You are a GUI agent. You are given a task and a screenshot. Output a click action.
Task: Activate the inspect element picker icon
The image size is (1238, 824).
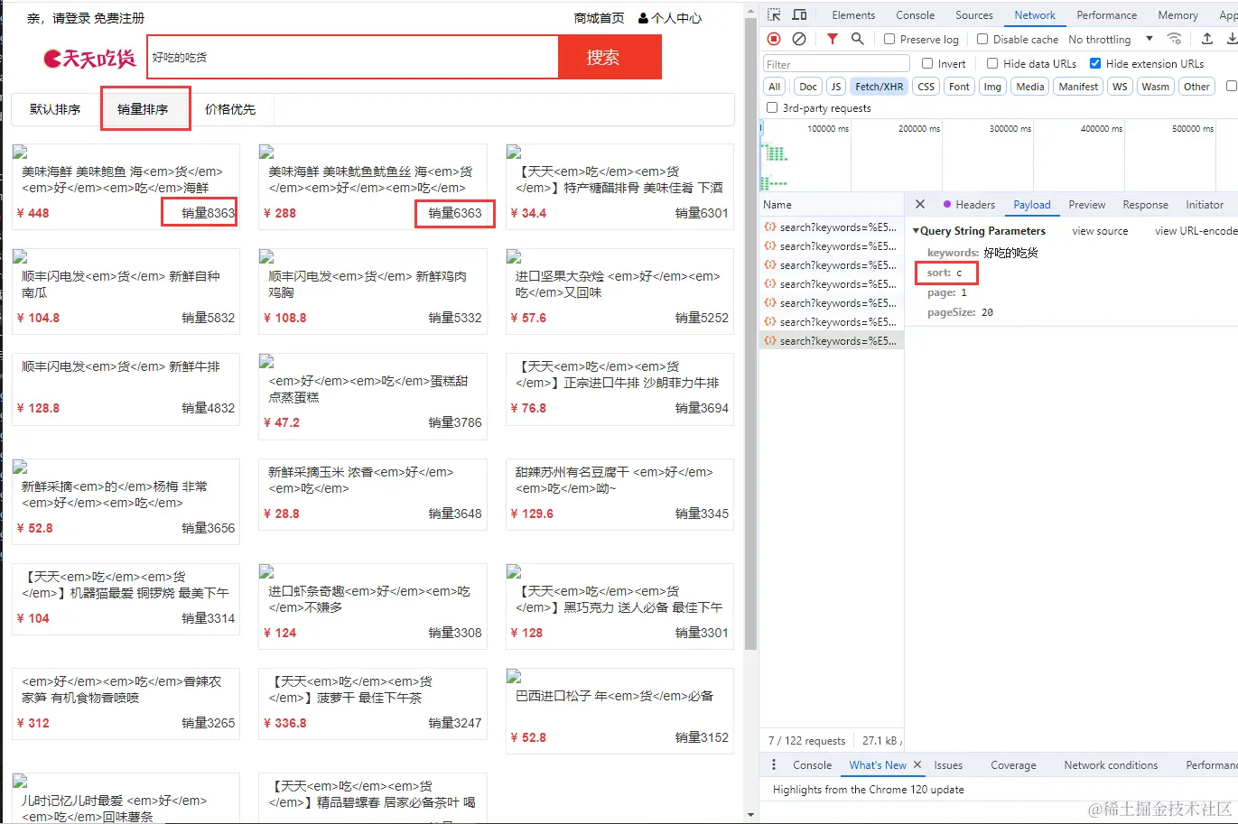[x=774, y=15]
